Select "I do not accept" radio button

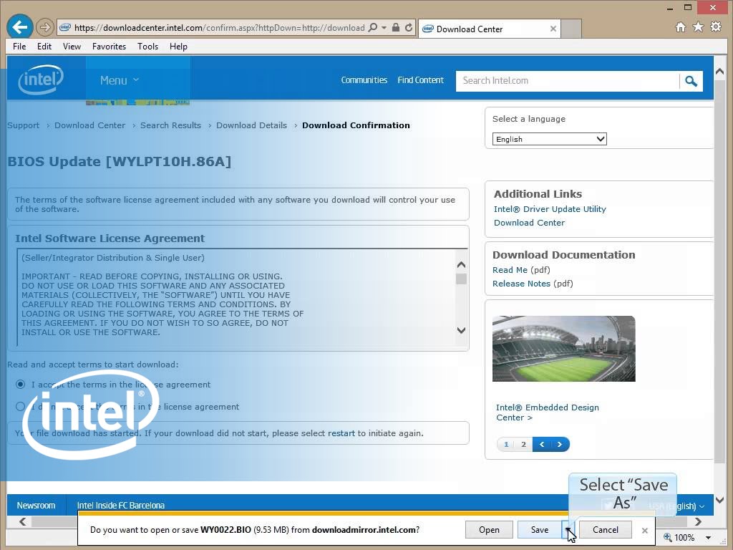click(20, 406)
